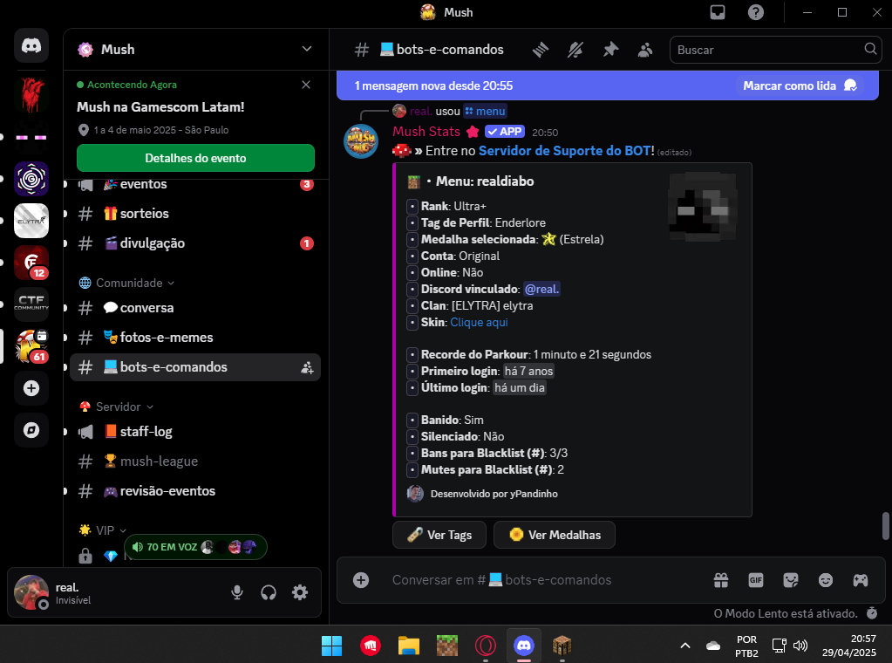Add a new server
Image resolution: width=892 pixels, height=663 pixels.
[x=31, y=388]
